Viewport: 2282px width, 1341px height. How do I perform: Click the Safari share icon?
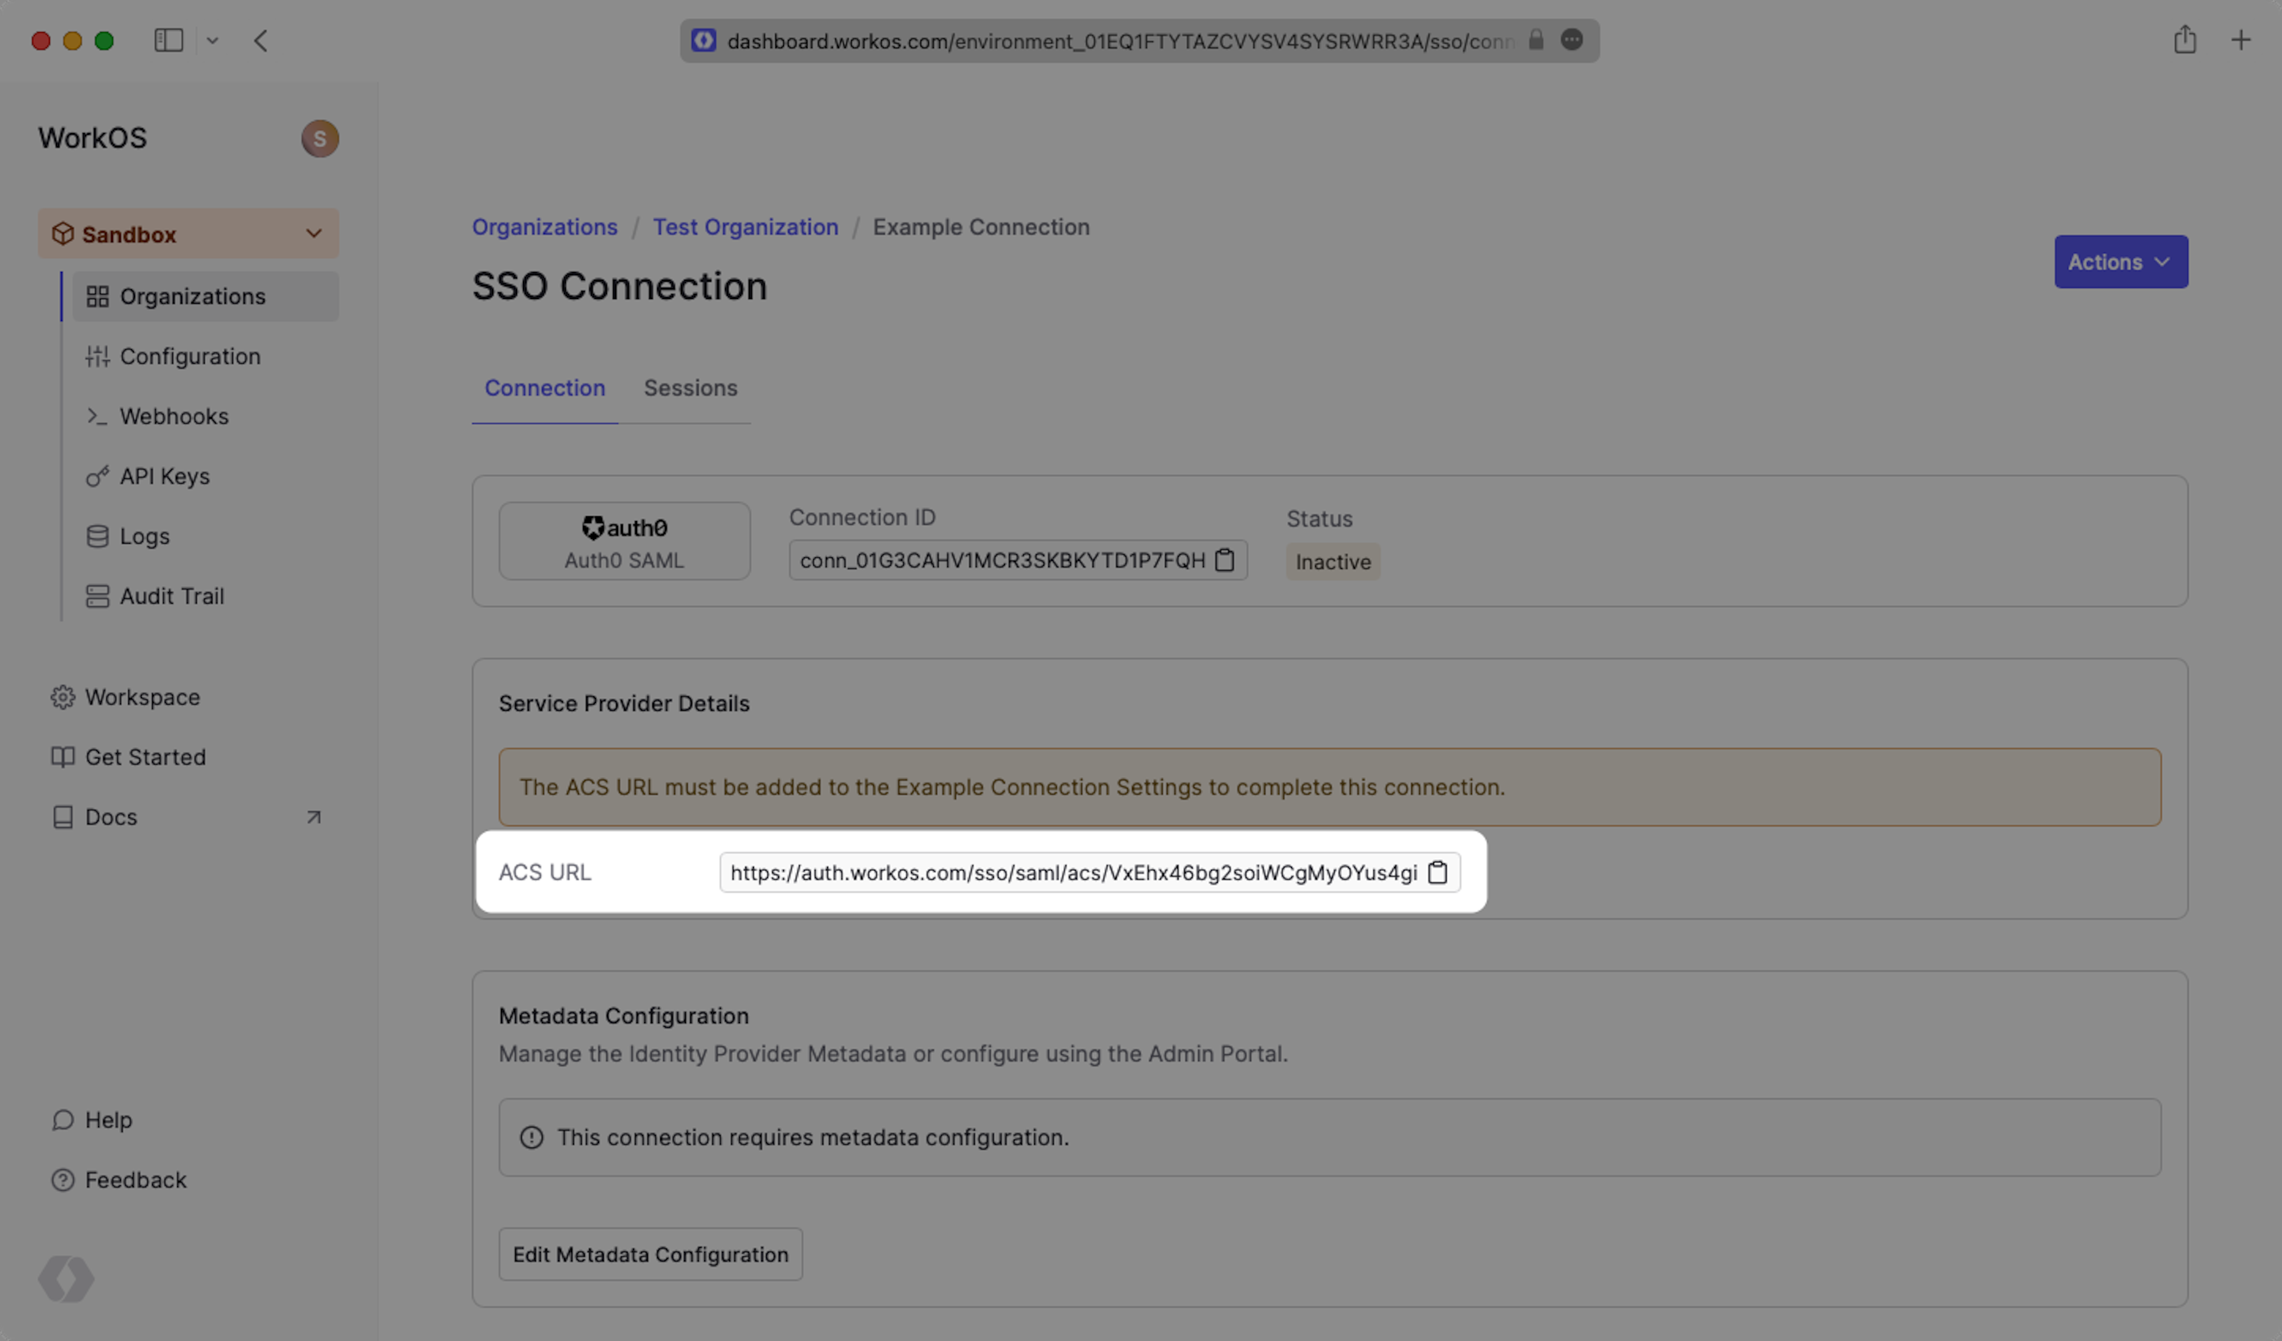tap(2184, 40)
